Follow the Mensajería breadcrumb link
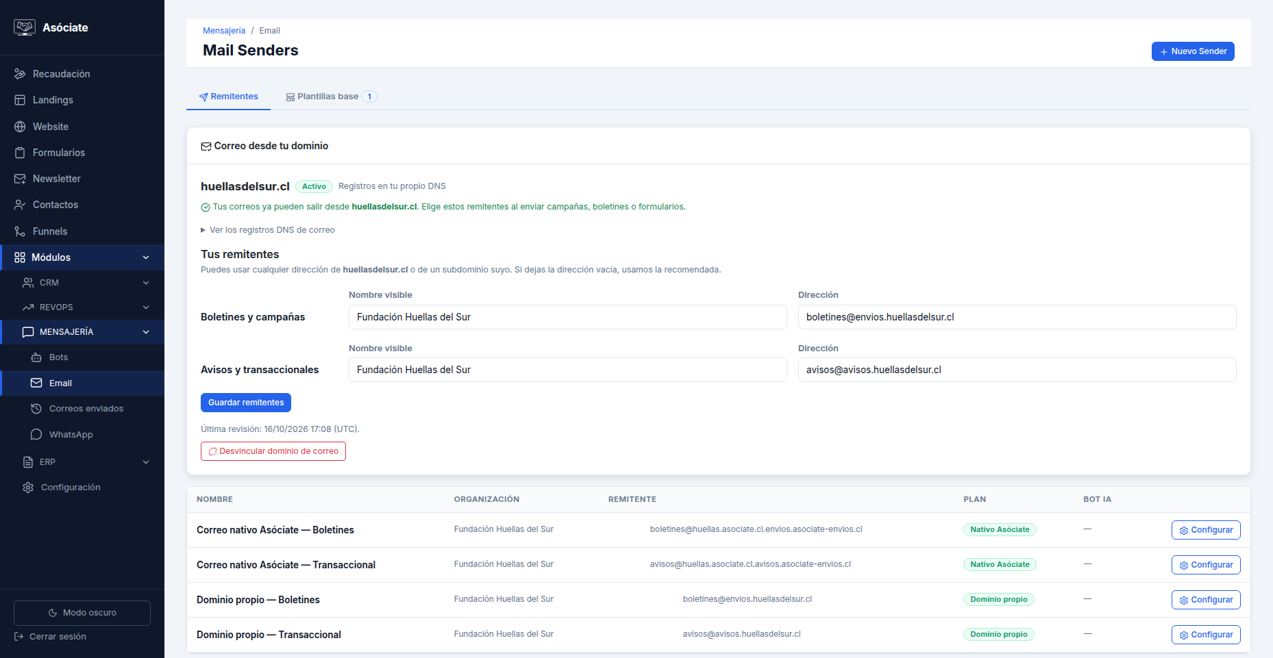The height and width of the screenshot is (658, 1273). coord(224,31)
